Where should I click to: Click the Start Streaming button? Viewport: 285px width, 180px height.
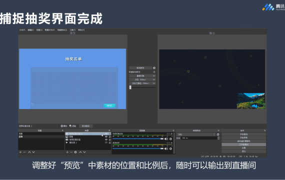tap(243, 134)
